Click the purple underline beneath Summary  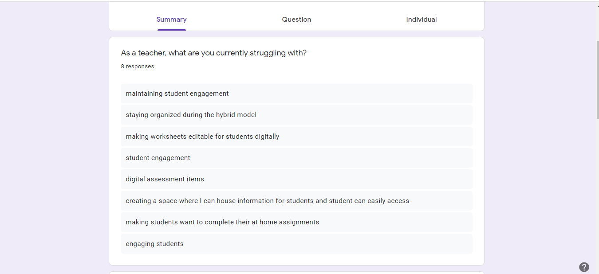click(x=171, y=30)
